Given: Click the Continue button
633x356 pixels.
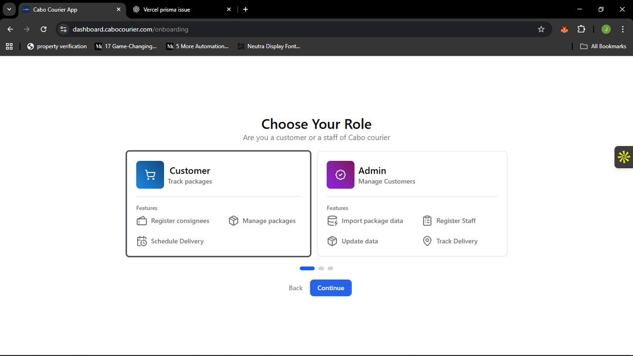Looking at the screenshot, I should tap(331, 288).
